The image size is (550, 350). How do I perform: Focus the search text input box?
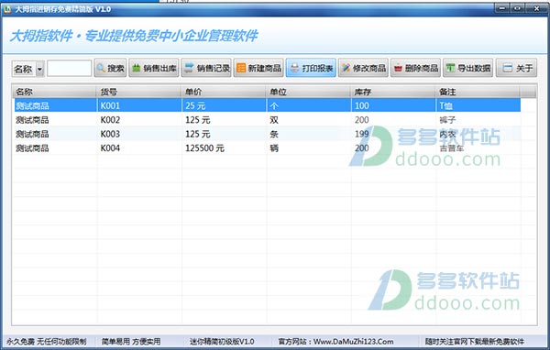point(70,69)
